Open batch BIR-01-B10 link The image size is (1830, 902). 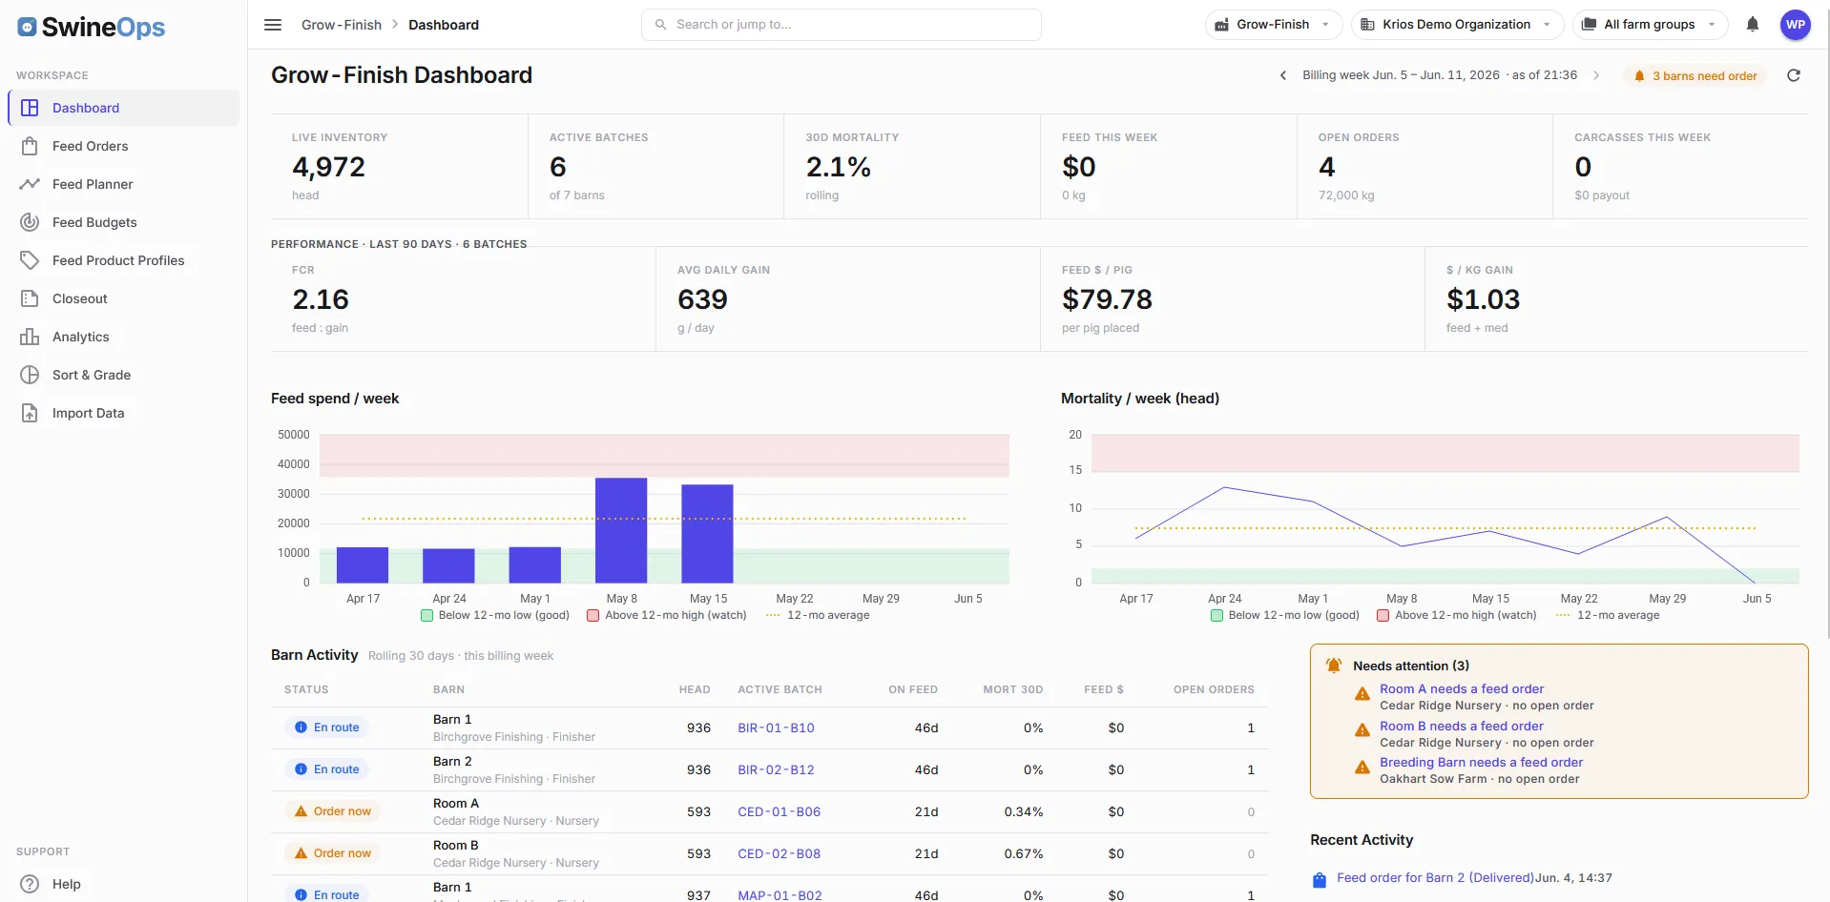[776, 728]
